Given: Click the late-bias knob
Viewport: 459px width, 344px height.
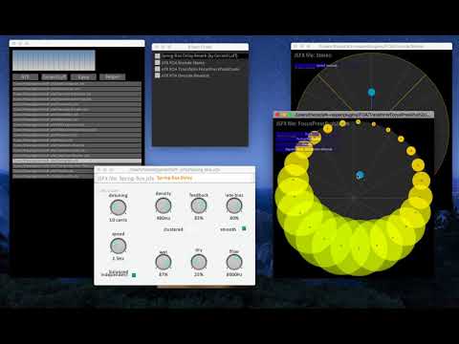Looking at the screenshot, I should click(234, 205).
